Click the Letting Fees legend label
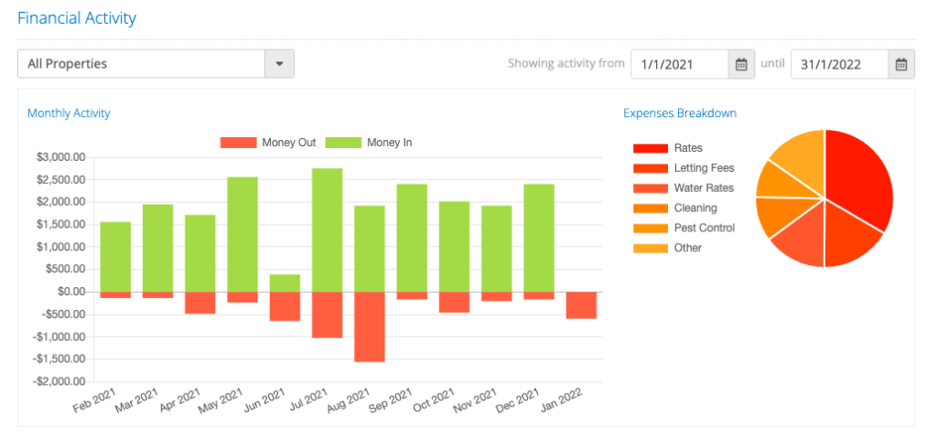This screenshot has height=437, width=937. click(x=704, y=168)
